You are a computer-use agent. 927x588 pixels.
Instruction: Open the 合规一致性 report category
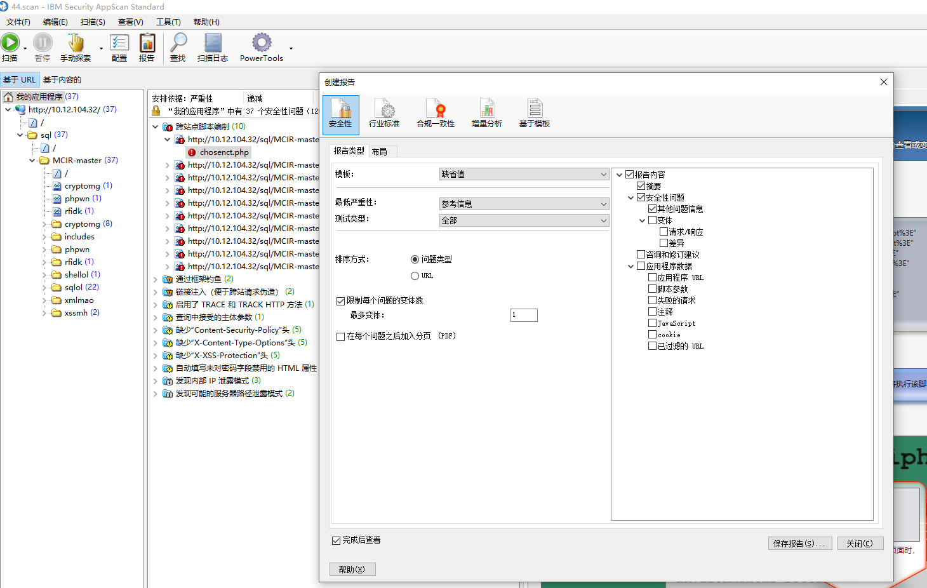(x=436, y=113)
